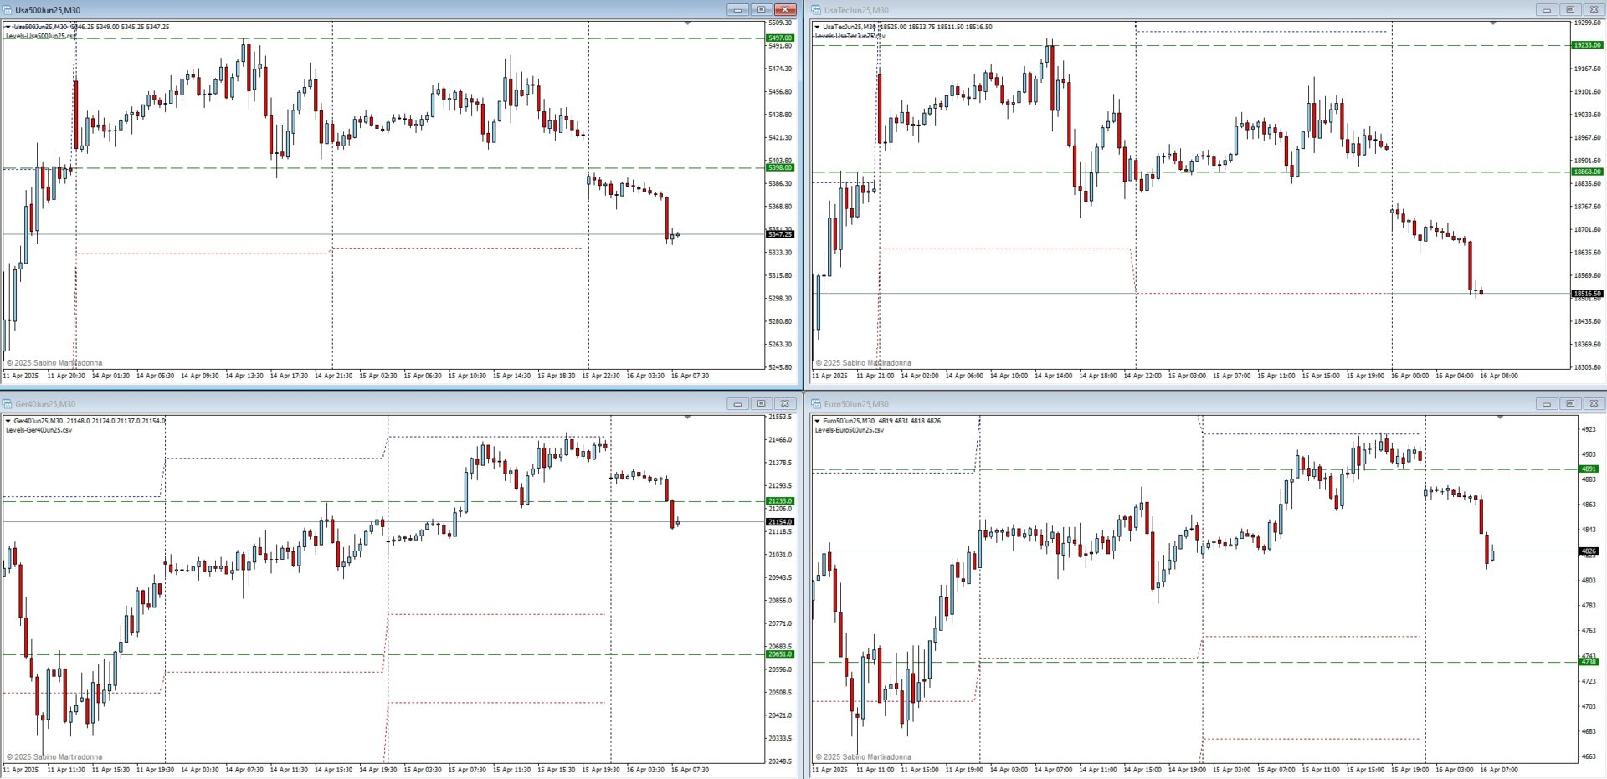Click the current price label 5347.25

pos(780,234)
